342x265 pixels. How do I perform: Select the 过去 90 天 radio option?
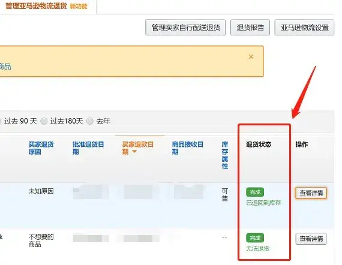pos(0,121)
